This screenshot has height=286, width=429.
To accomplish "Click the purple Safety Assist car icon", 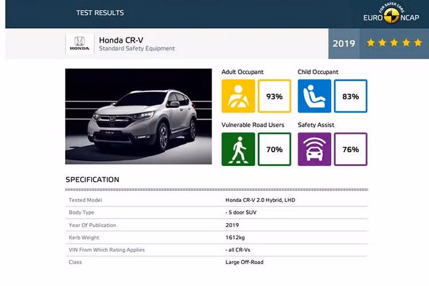I will click(x=315, y=149).
